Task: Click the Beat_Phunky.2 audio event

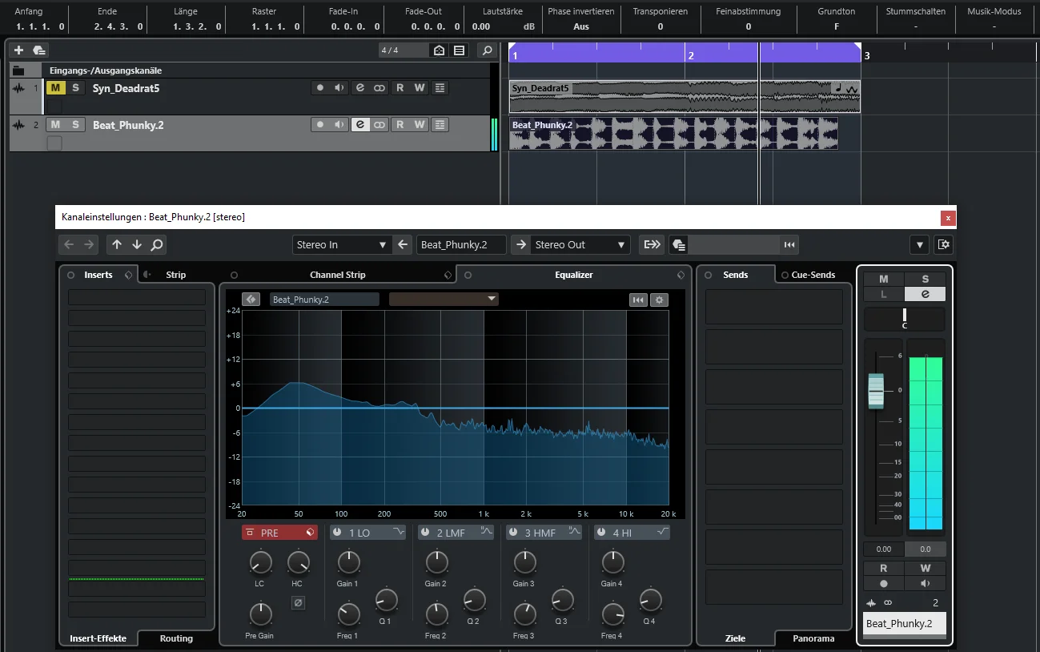Action: [x=673, y=134]
